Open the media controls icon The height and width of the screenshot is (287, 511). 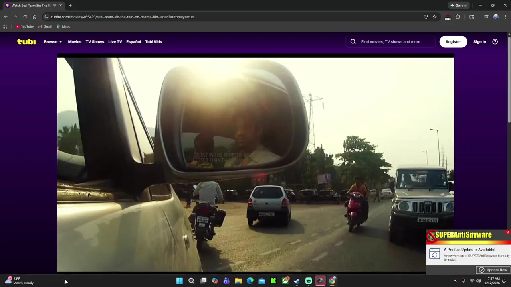pyautogui.click(x=486, y=17)
